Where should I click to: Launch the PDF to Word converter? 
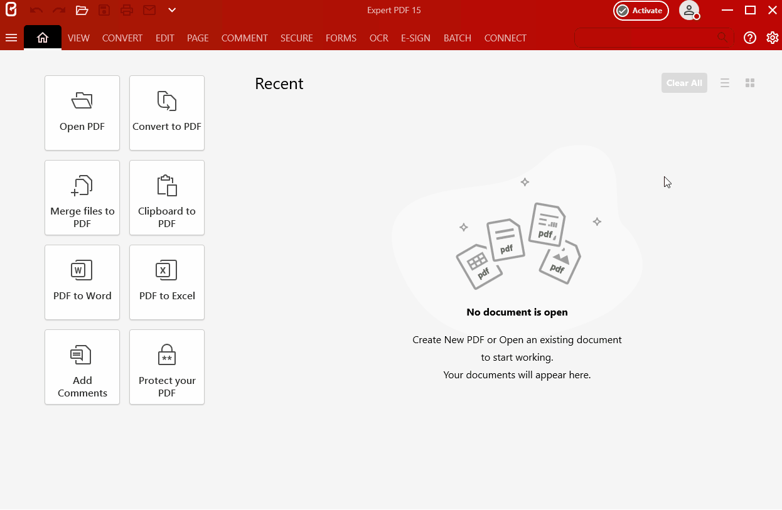point(82,282)
